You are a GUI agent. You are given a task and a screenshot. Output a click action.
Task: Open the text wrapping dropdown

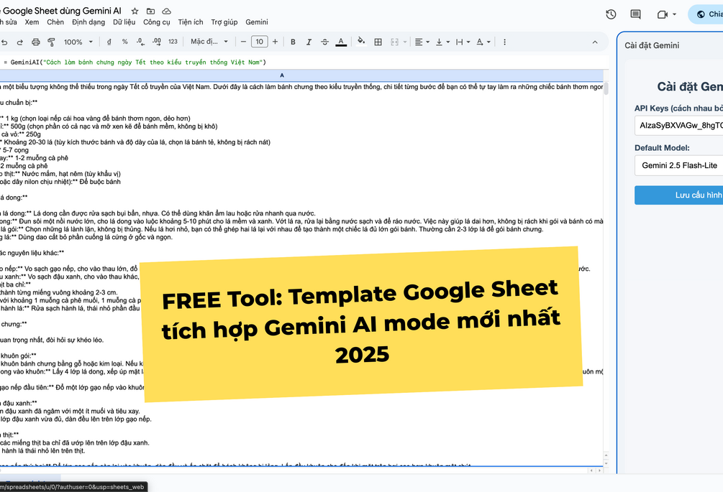coord(463,42)
